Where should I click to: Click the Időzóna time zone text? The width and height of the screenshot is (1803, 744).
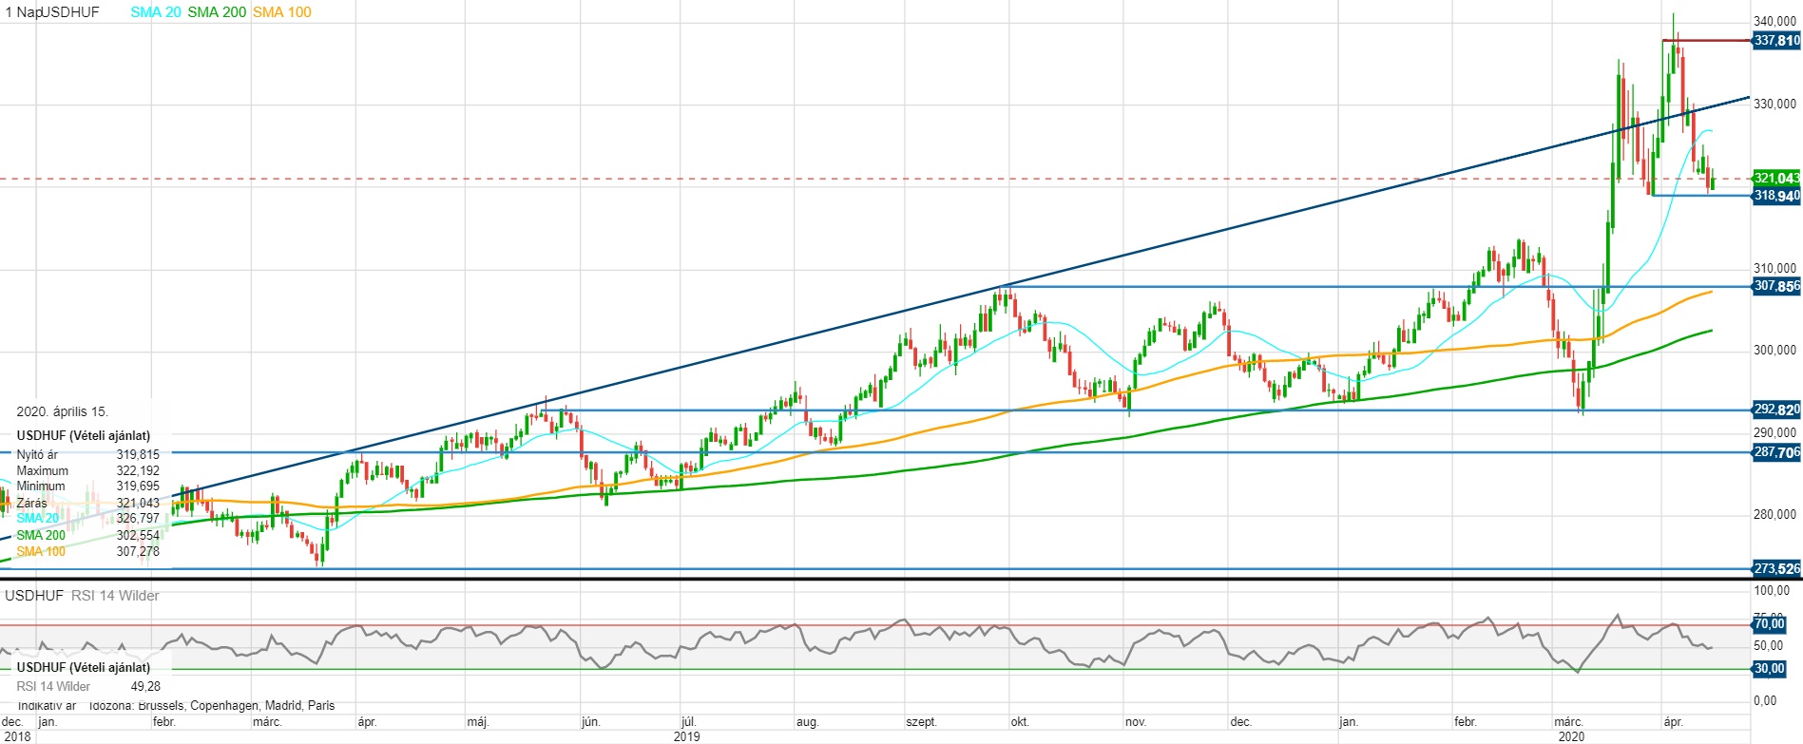pyautogui.click(x=211, y=705)
